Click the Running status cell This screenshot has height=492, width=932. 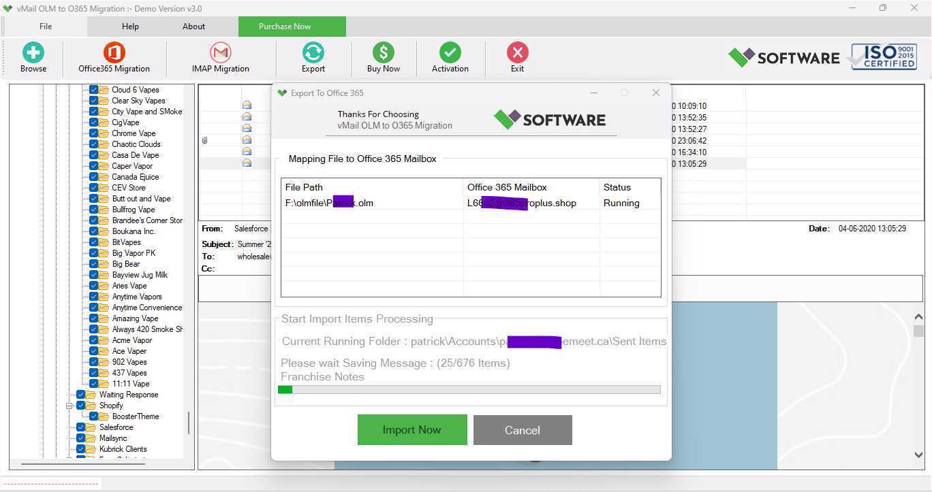pyautogui.click(x=630, y=203)
